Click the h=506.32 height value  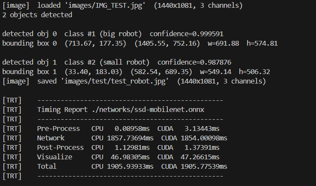[x=246, y=72]
